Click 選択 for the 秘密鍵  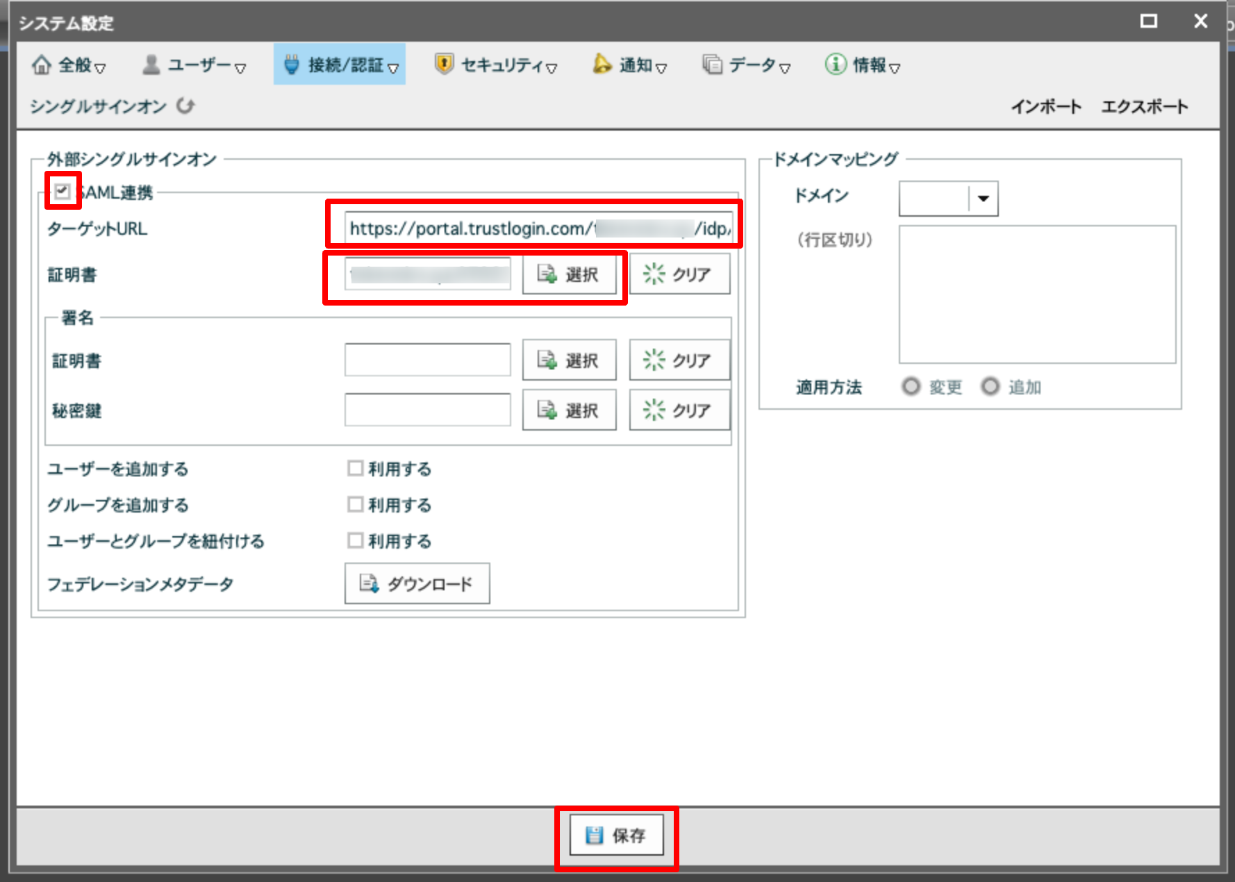(570, 410)
